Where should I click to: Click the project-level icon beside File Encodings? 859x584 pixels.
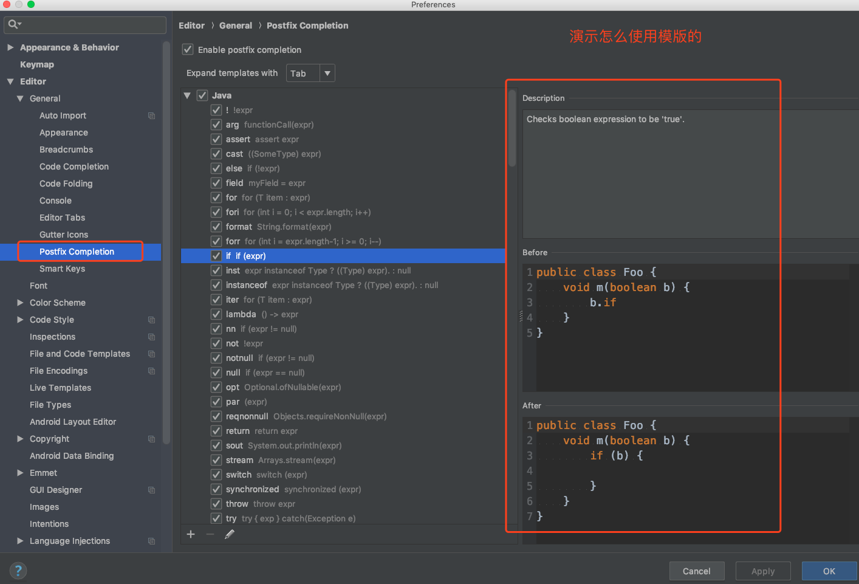point(151,371)
